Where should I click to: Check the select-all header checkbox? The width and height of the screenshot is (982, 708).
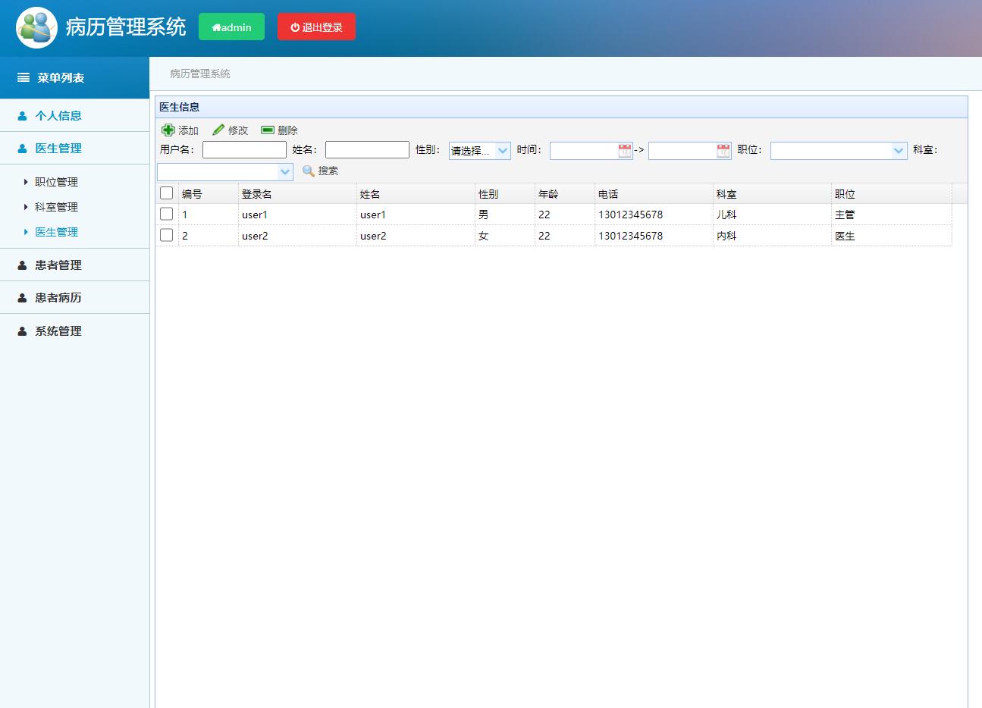(167, 193)
